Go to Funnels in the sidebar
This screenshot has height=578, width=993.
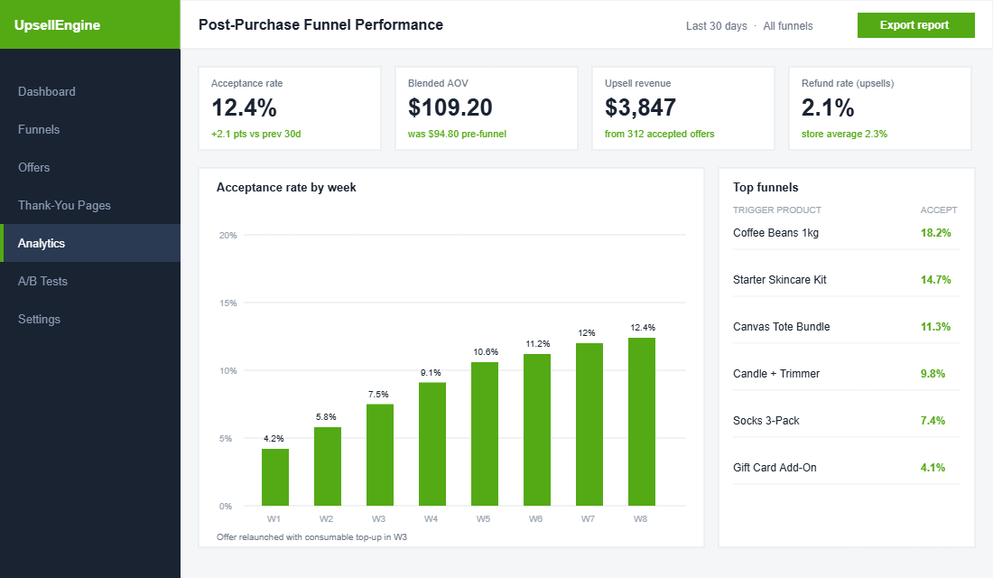(x=90, y=129)
